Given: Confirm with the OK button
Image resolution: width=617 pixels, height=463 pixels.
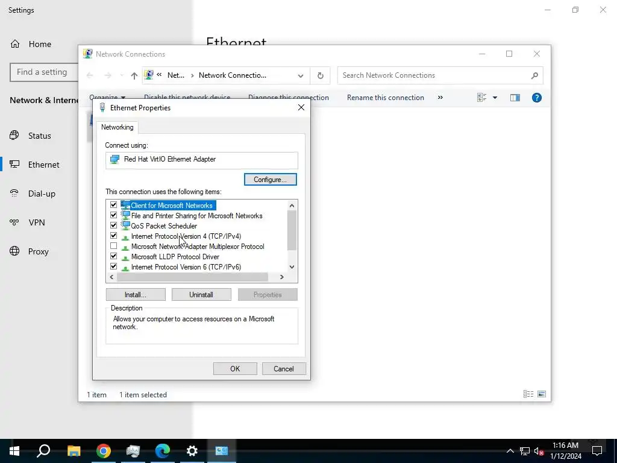Looking at the screenshot, I should pyautogui.click(x=235, y=369).
